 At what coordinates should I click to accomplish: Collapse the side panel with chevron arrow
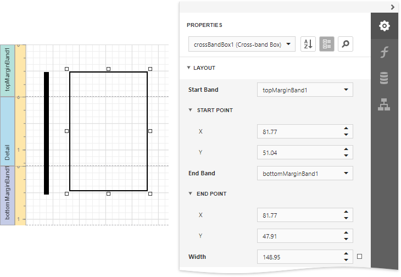coord(392,7)
